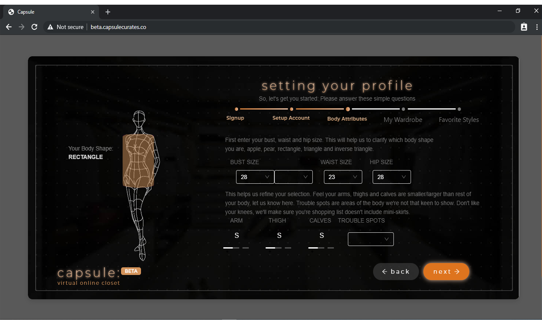Click the back button
Viewport: 542px width, 324px height.
click(396, 272)
